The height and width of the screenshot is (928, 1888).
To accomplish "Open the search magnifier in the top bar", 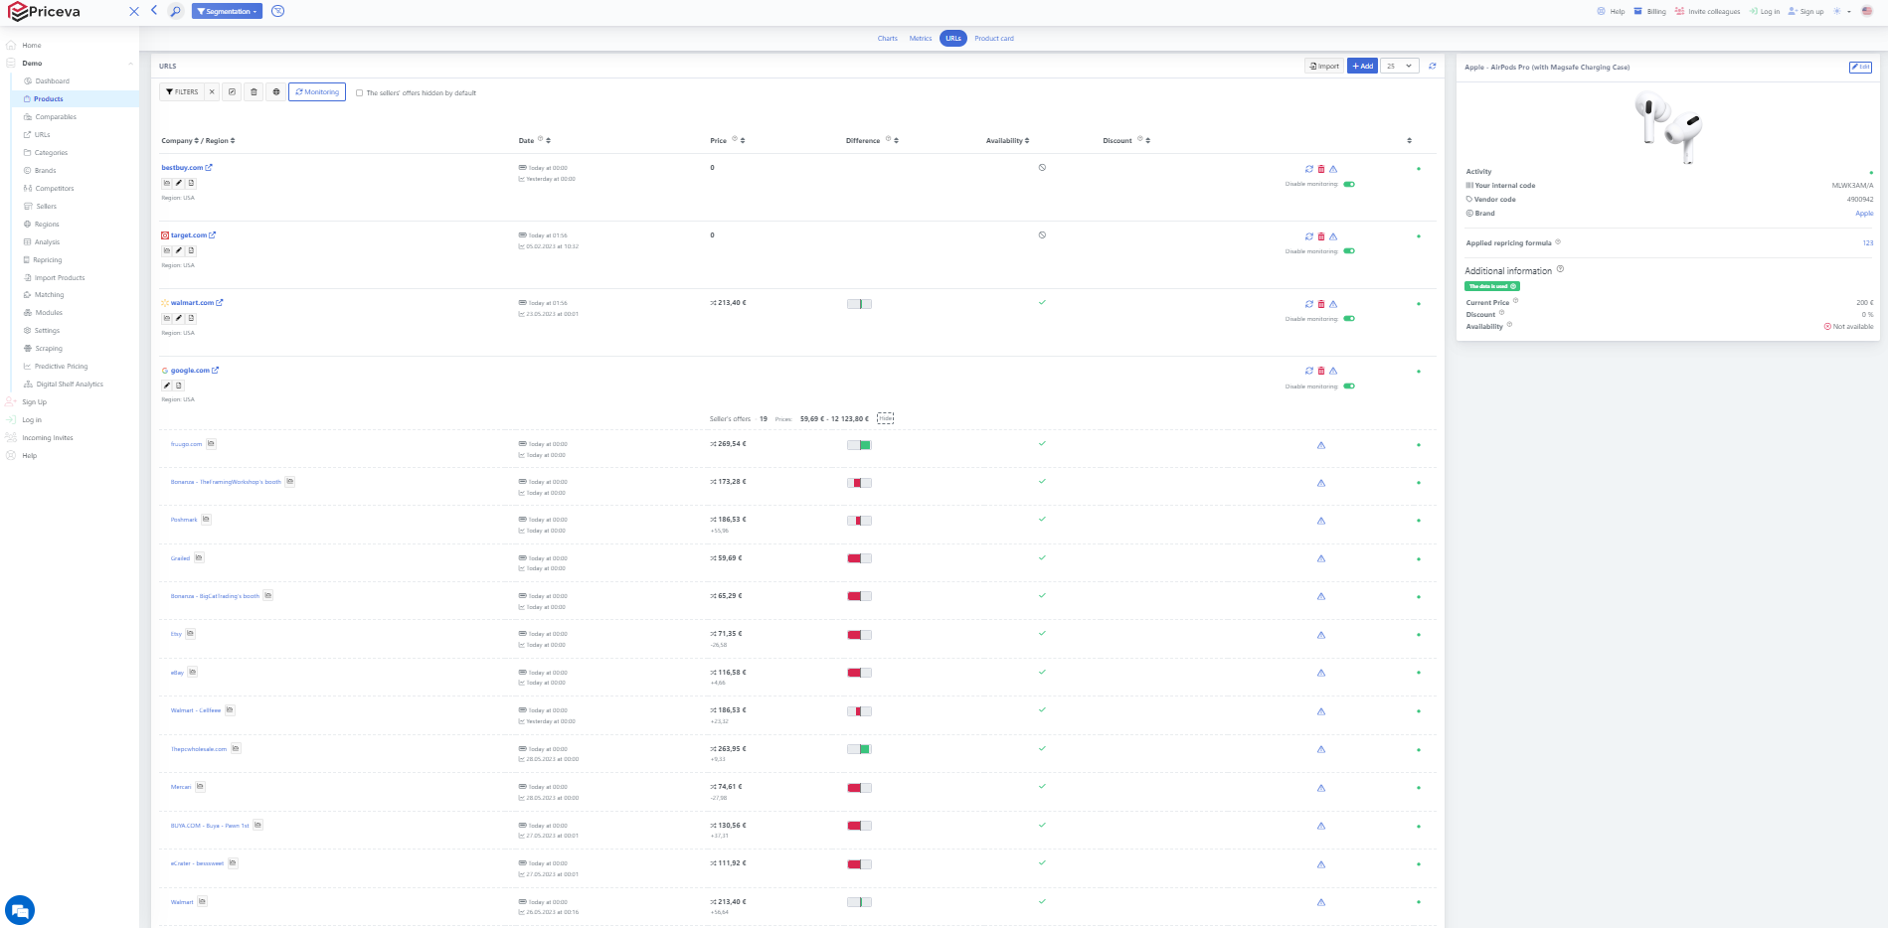I will click(x=174, y=11).
